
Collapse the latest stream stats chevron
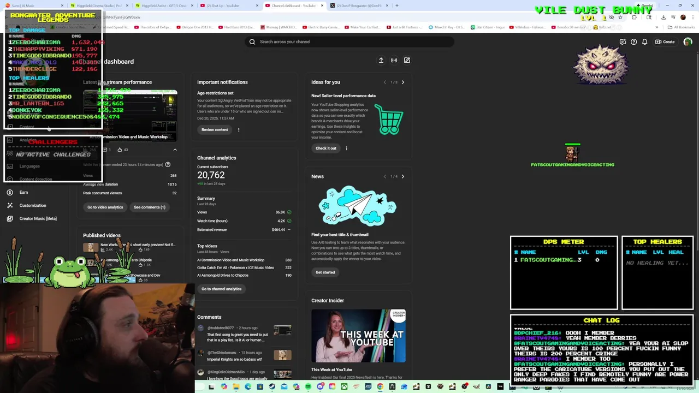tap(175, 150)
